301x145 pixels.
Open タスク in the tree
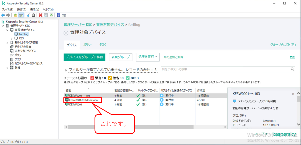(x=18, y=59)
